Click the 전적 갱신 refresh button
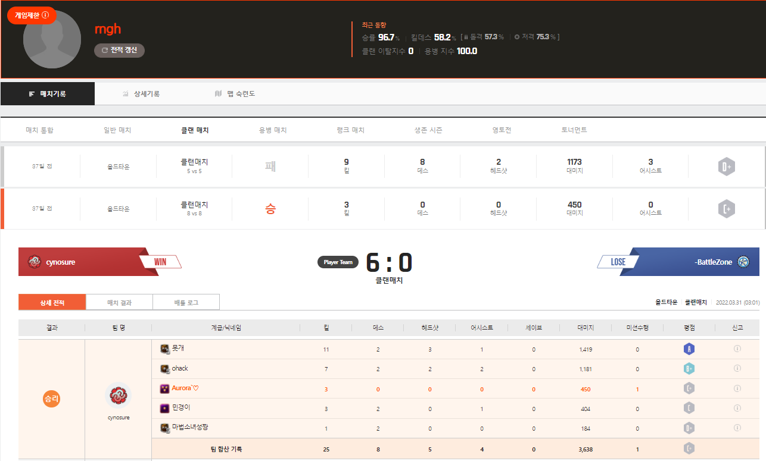The height and width of the screenshot is (461, 766). (x=119, y=51)
